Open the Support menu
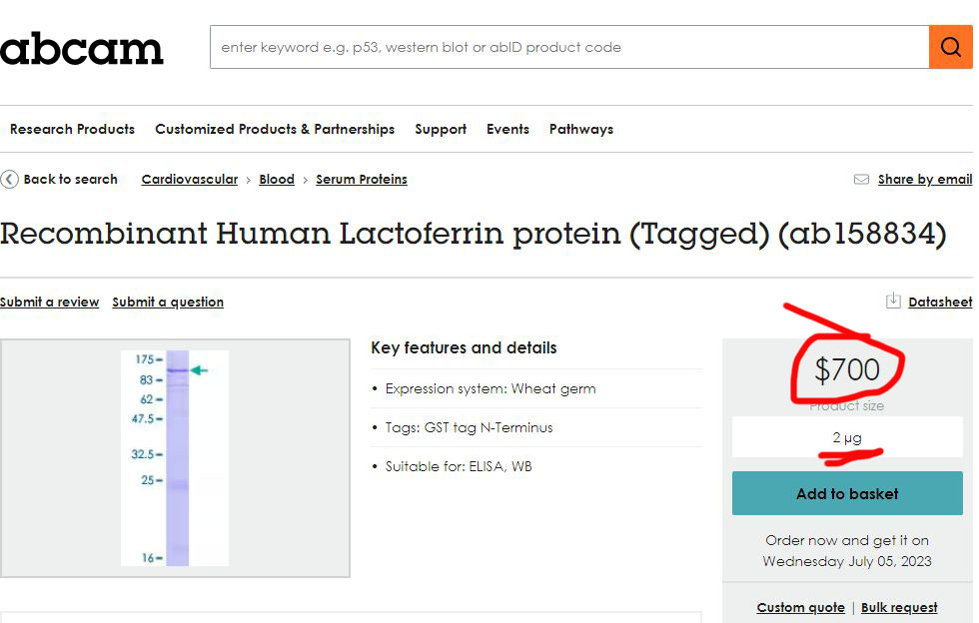Screen dimensions: 979x623 441,129
